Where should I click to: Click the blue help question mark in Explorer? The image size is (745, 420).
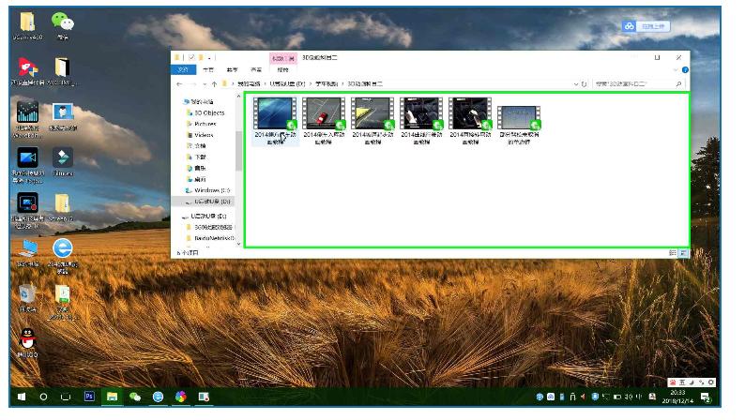[x=685, y=69]
